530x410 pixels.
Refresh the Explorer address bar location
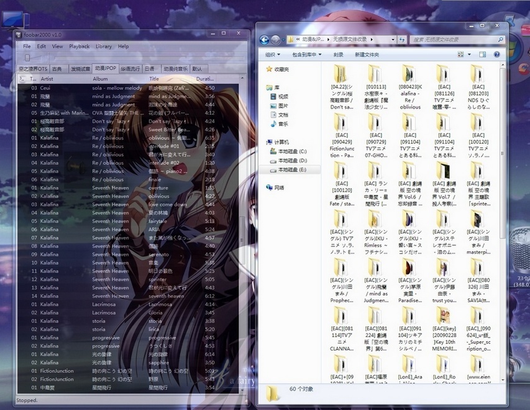402,40
